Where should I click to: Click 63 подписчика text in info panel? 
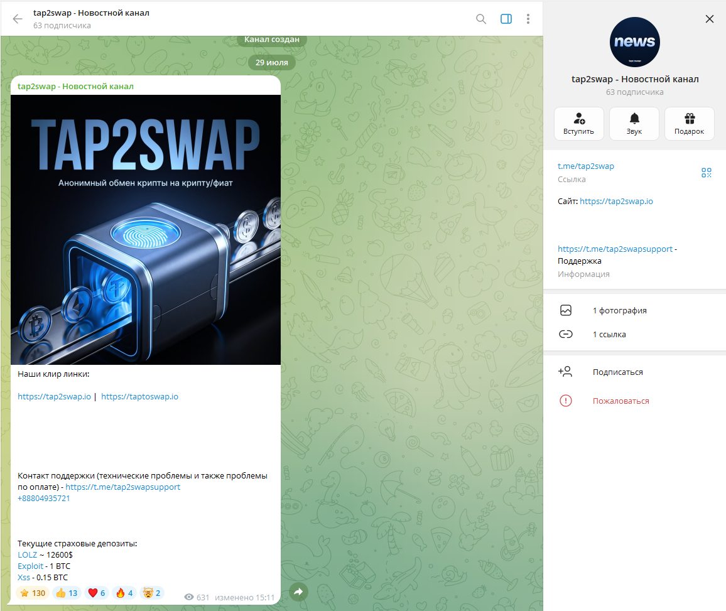pyautogui.click(x=635, y=92)
